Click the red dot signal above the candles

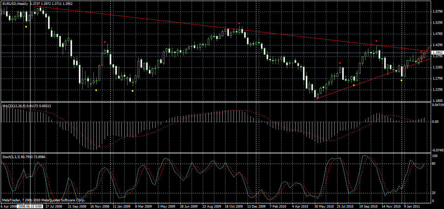[239, 23]
